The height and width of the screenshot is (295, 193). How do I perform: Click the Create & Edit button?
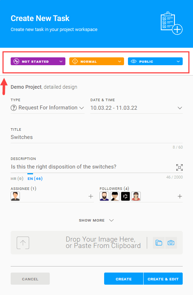click(x=163, y=279)
